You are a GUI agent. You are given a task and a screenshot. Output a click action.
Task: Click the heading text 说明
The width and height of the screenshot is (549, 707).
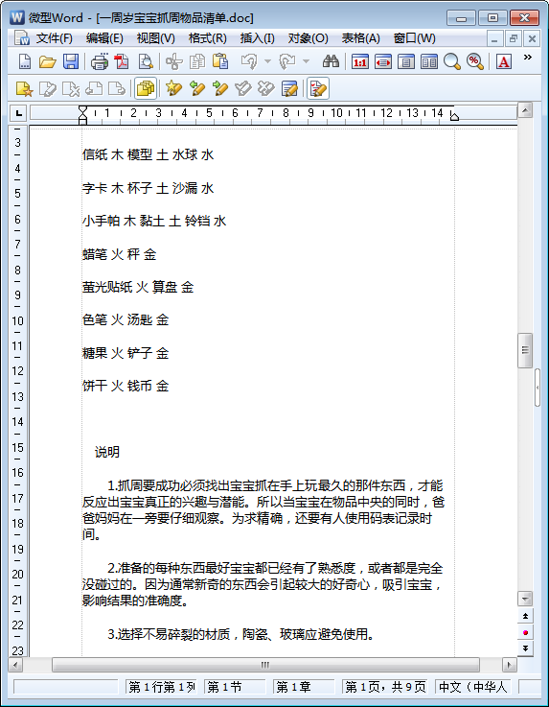click(107, 452)
